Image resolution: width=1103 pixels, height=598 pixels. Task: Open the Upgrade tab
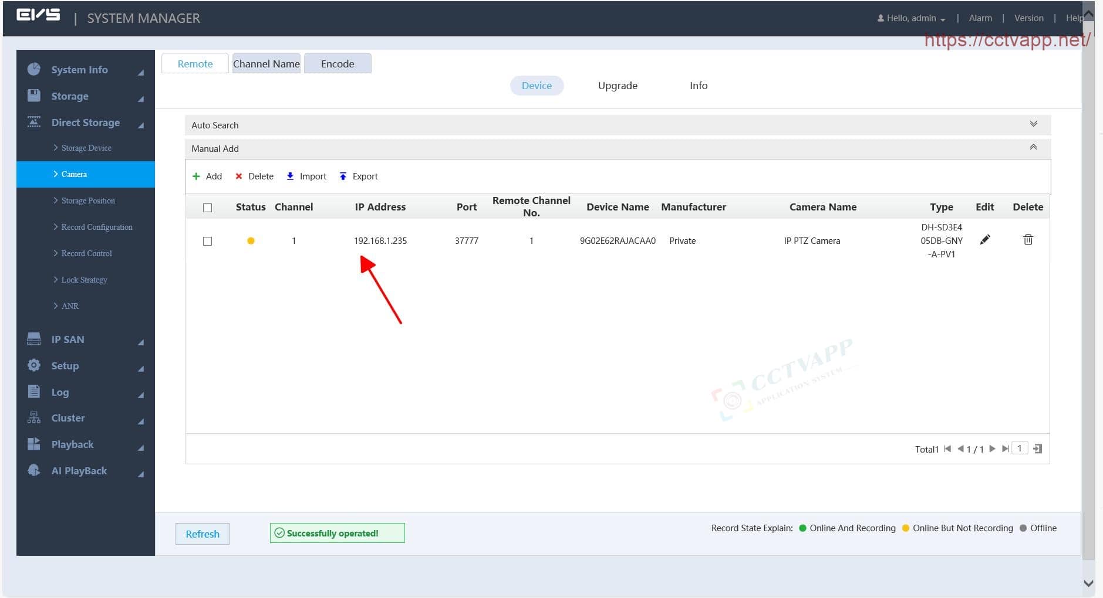(x=618, y=86)
